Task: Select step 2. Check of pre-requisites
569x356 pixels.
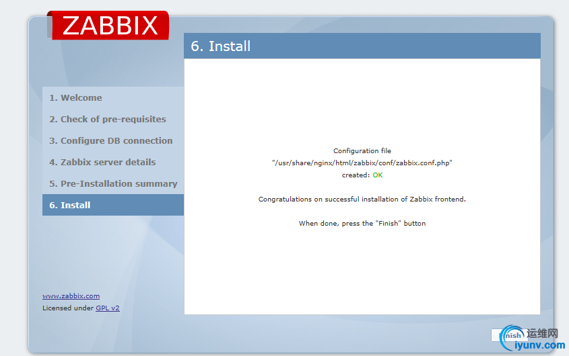Action: coord(108,119)
